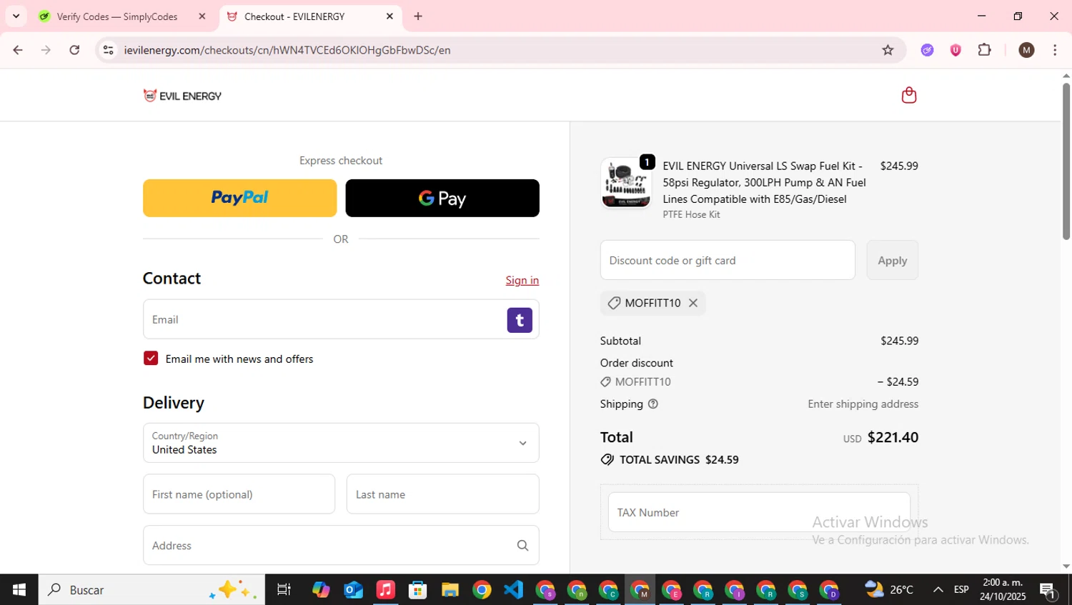
Task: Open File Explorer from the taskbar
Action: coord(450,590)
